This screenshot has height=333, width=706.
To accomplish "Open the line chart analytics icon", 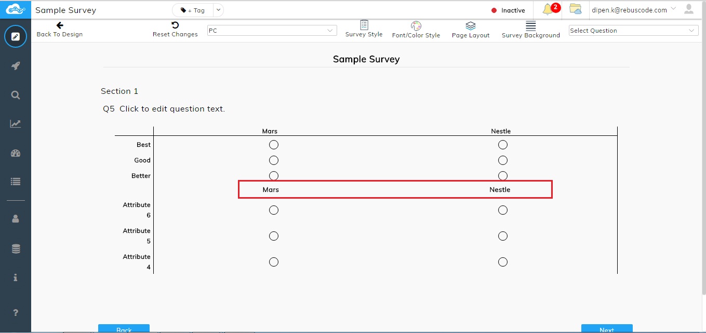I will 16,123.
